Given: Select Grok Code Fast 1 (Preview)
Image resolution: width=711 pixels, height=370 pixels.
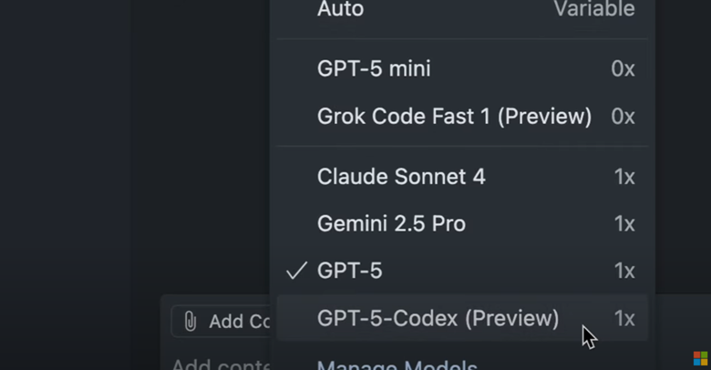Looking at the screenshot, I should coord(454,116).
